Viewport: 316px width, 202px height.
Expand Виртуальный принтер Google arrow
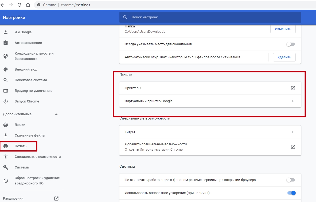(293, 101)
